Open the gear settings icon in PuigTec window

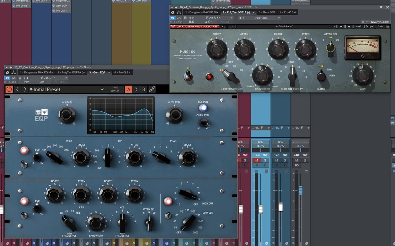coord(362,22)
